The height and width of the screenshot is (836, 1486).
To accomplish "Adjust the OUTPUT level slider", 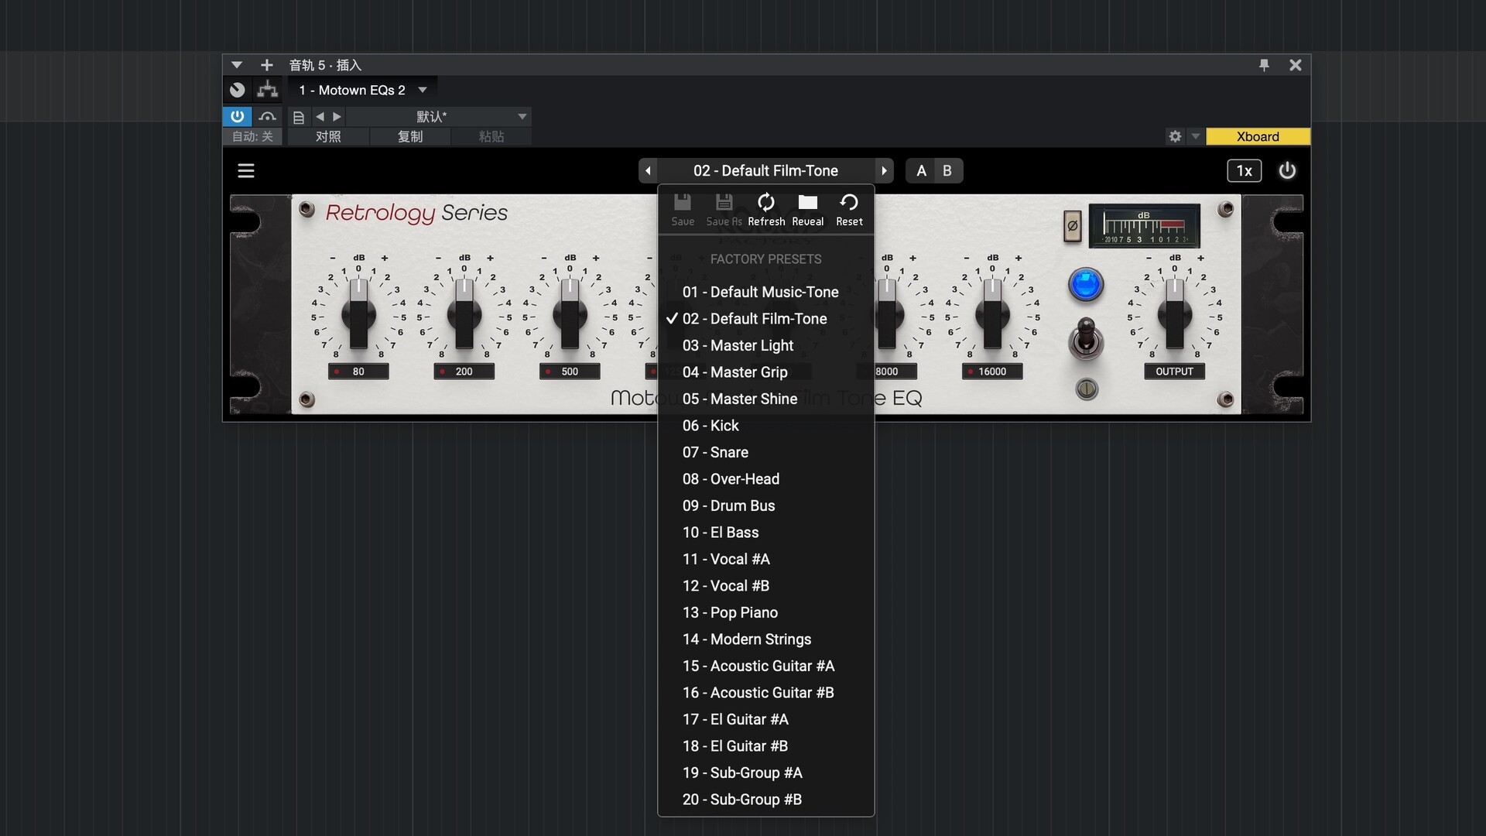I will pos(1175,313).
